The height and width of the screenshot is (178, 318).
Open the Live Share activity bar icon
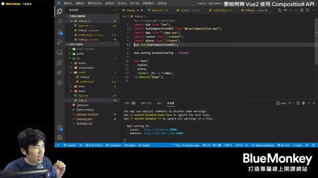(x=60, y=73)
